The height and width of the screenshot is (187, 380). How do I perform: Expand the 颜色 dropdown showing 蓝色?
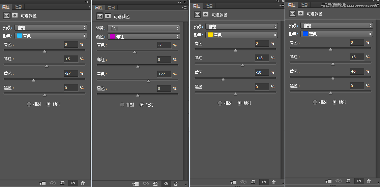(337, 34)
